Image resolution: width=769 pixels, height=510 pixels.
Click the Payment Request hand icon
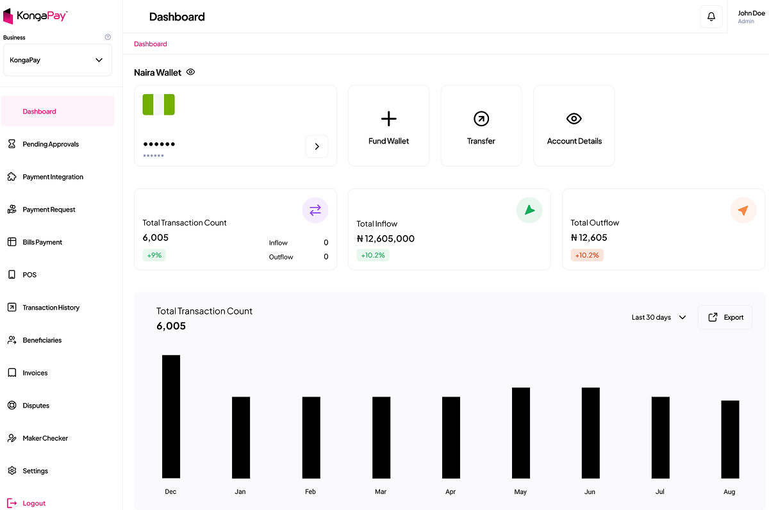[x=12, y=210]
